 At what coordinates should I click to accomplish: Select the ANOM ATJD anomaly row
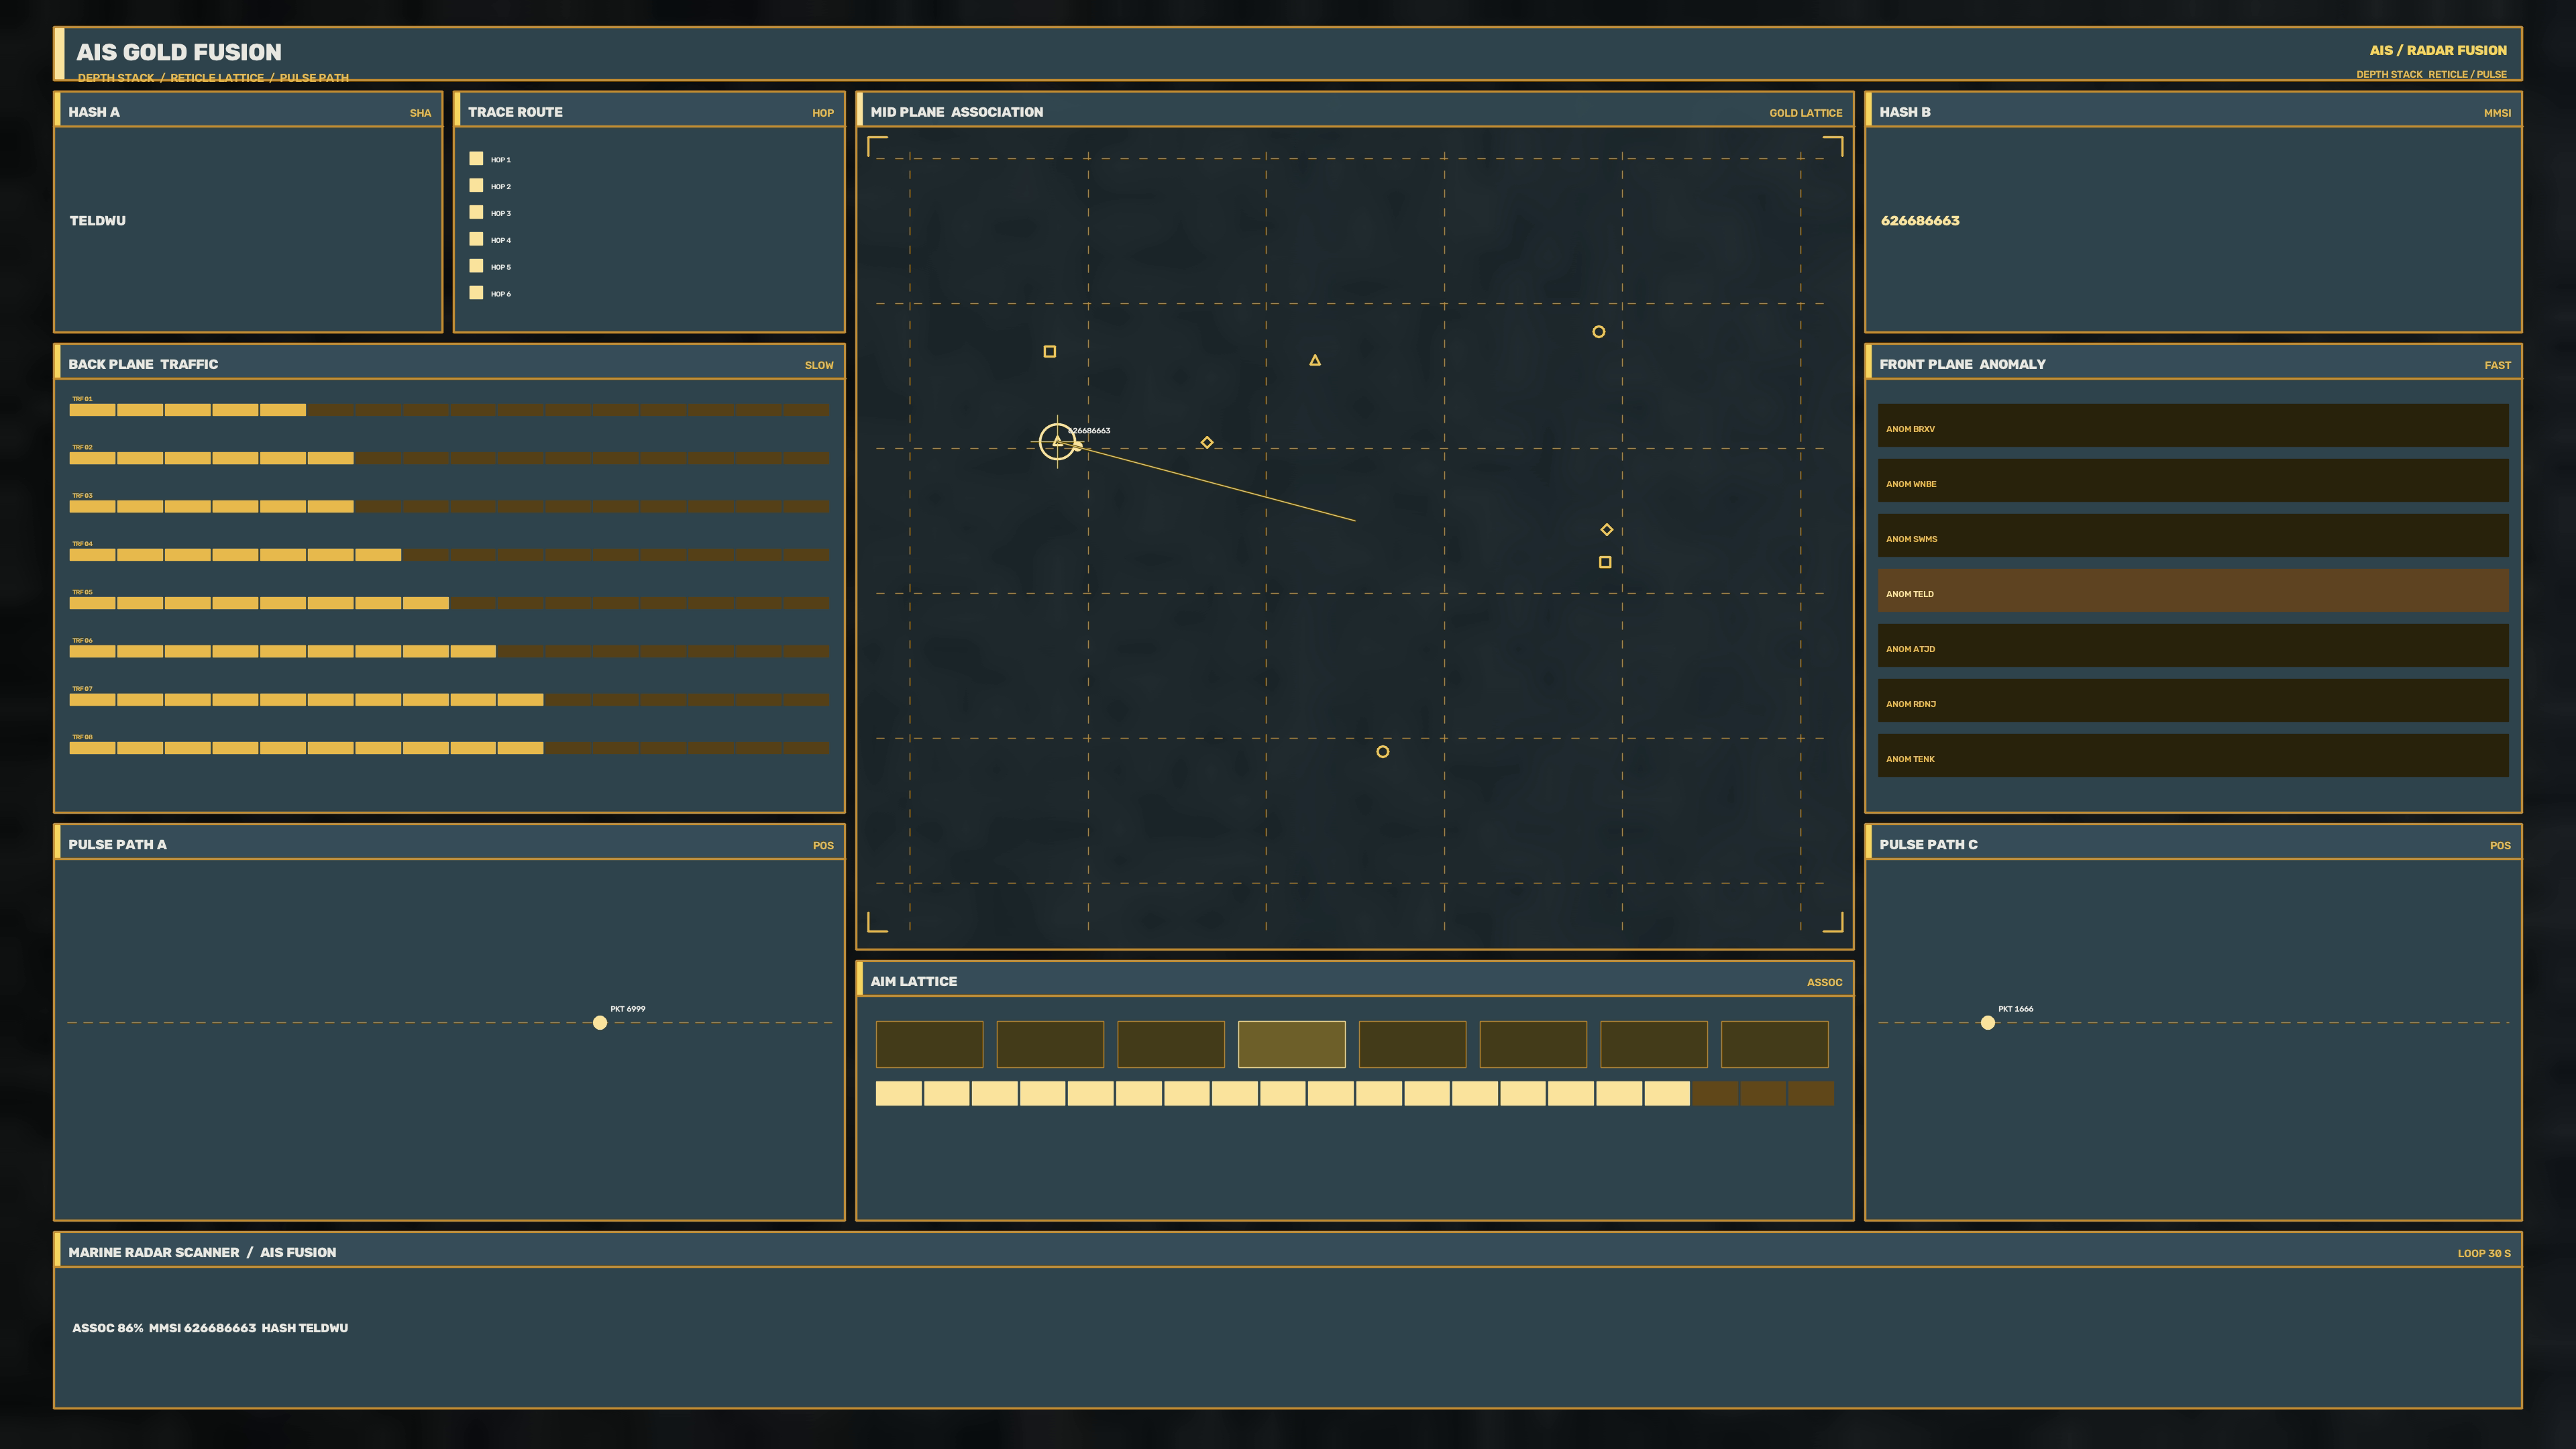pos(2193,646)
